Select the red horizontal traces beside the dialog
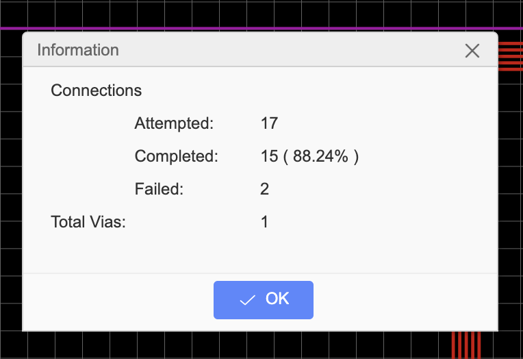 click(x=510, y=56)
